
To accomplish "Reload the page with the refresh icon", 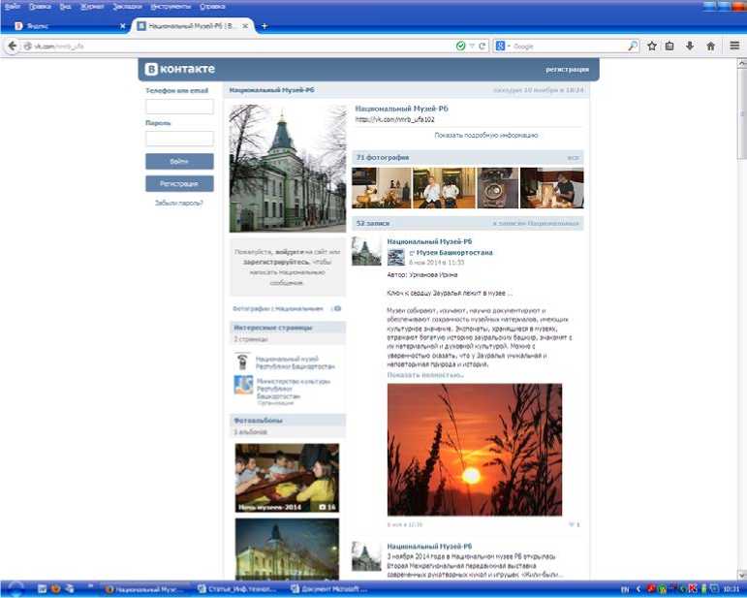I will pos(482,46).
